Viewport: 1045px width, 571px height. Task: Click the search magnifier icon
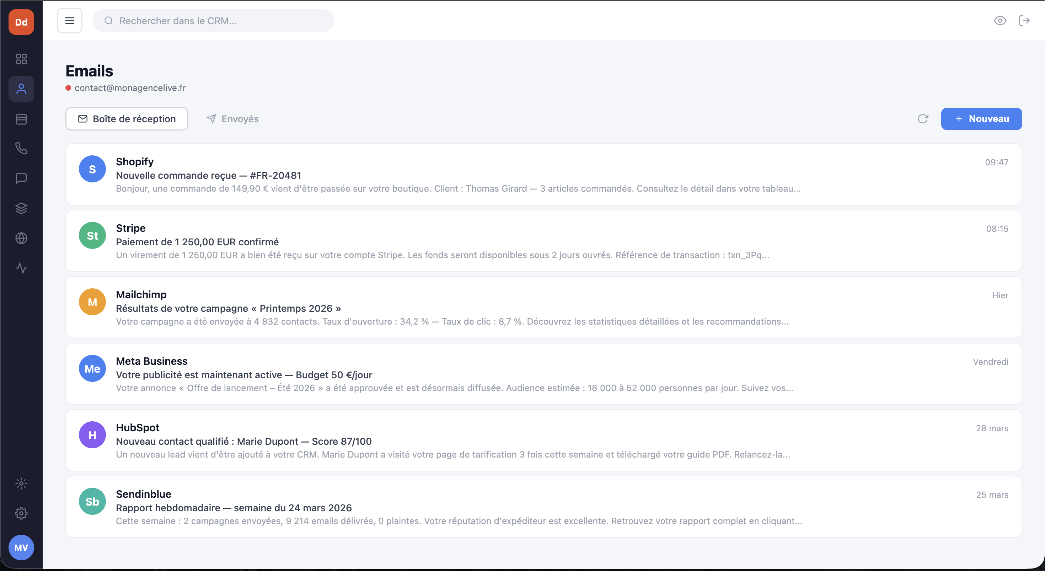point(109,21)
